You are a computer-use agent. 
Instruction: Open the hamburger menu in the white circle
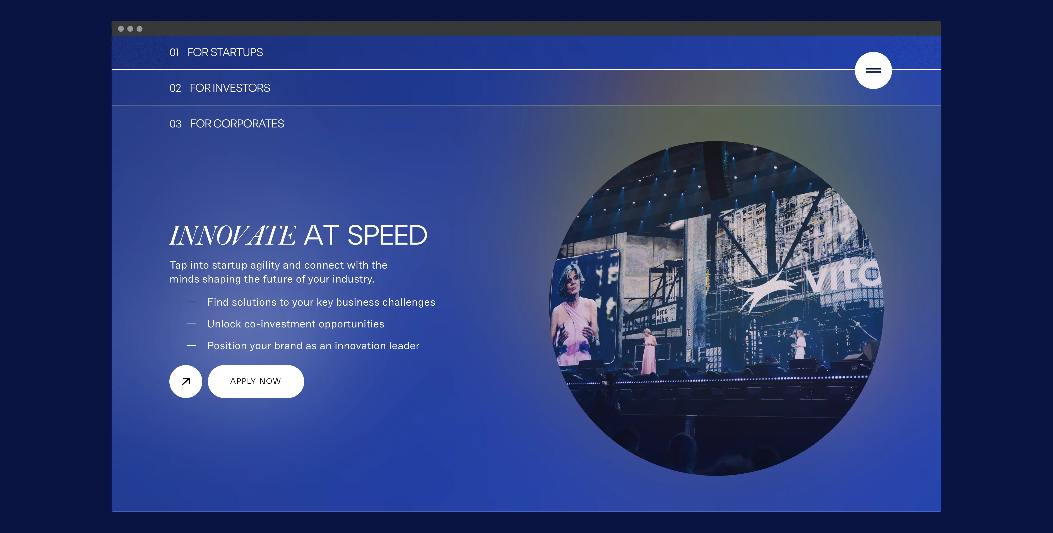tap(873, 70)
